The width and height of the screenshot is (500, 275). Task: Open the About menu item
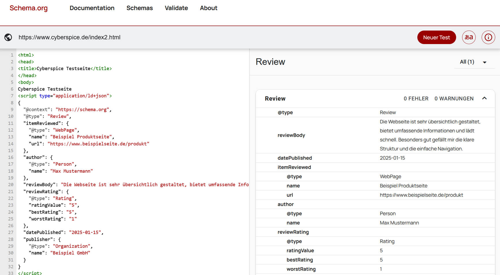point(208,8)
